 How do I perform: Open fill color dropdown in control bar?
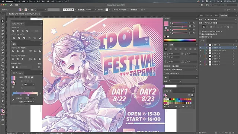pyautogui.click(x=22, y=10)
